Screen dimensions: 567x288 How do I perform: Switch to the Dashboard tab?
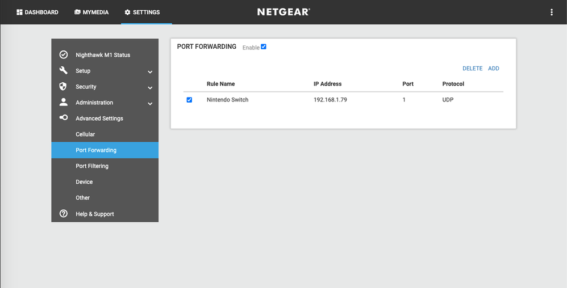coord(37,12)
